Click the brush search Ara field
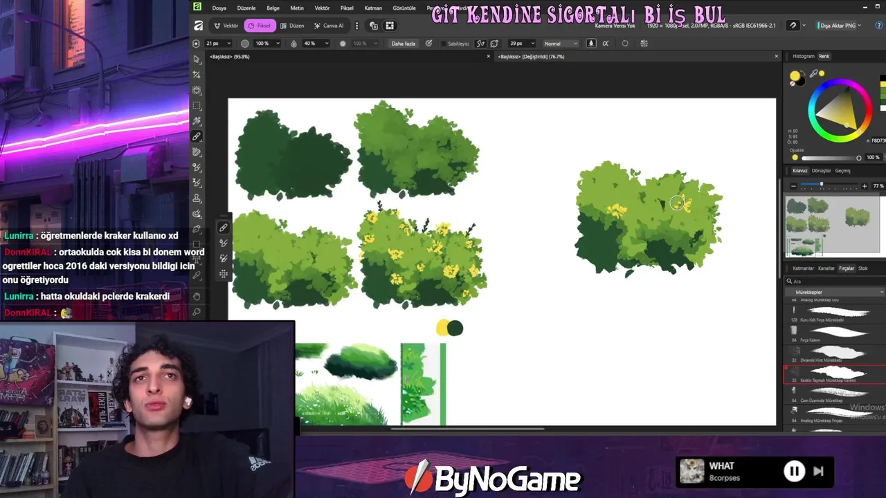This screenshot has width=886, height=498. click(835, 282)
